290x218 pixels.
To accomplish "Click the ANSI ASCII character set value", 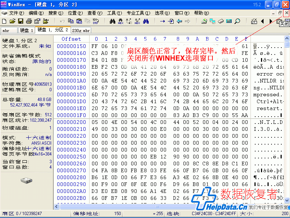I will 41,143.
